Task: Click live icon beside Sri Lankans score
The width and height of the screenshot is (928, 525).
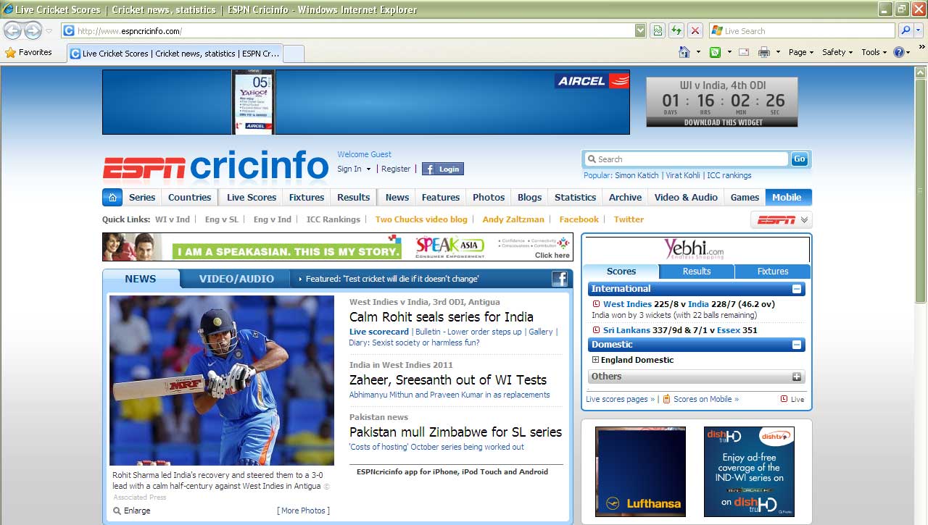Action: (597, 330)
